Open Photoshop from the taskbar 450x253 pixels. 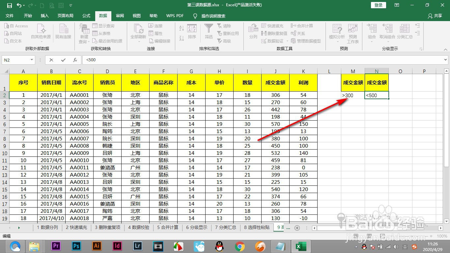76,246
